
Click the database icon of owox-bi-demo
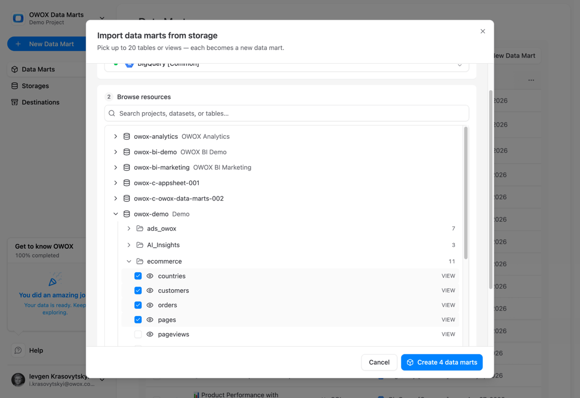pyautogui.click(x=126, y=152)
